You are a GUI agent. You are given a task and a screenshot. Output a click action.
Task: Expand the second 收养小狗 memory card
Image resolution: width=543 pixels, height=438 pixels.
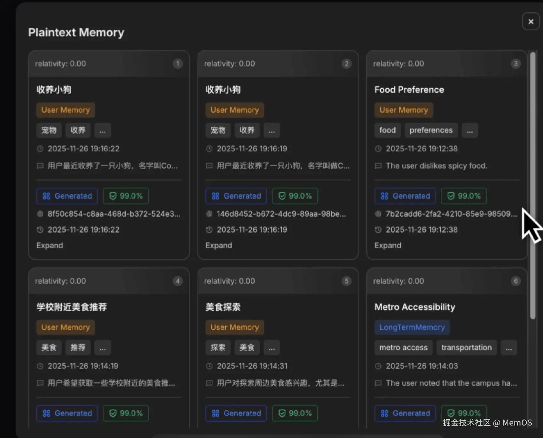219,245
